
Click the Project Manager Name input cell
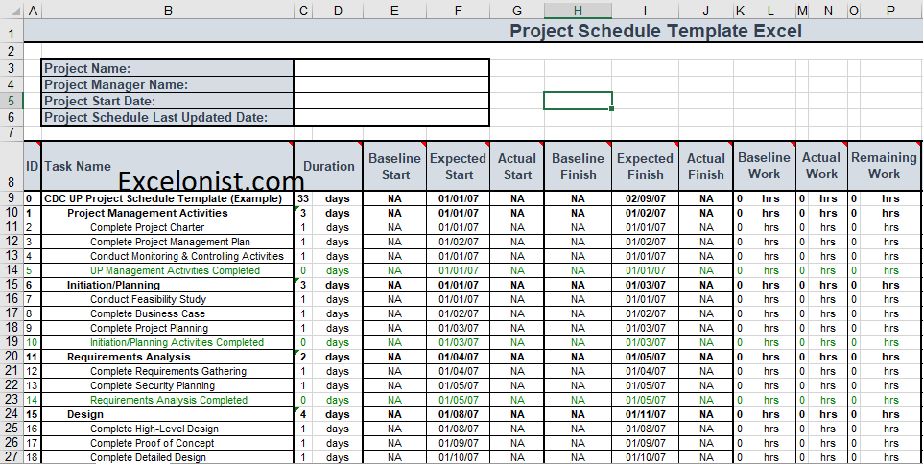coord(391,84)
